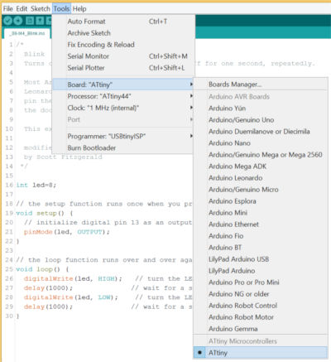This screenshot has width=331, height=362.
Task: Select Arduino Duemilanove or Diecimila
Action: 261,132
